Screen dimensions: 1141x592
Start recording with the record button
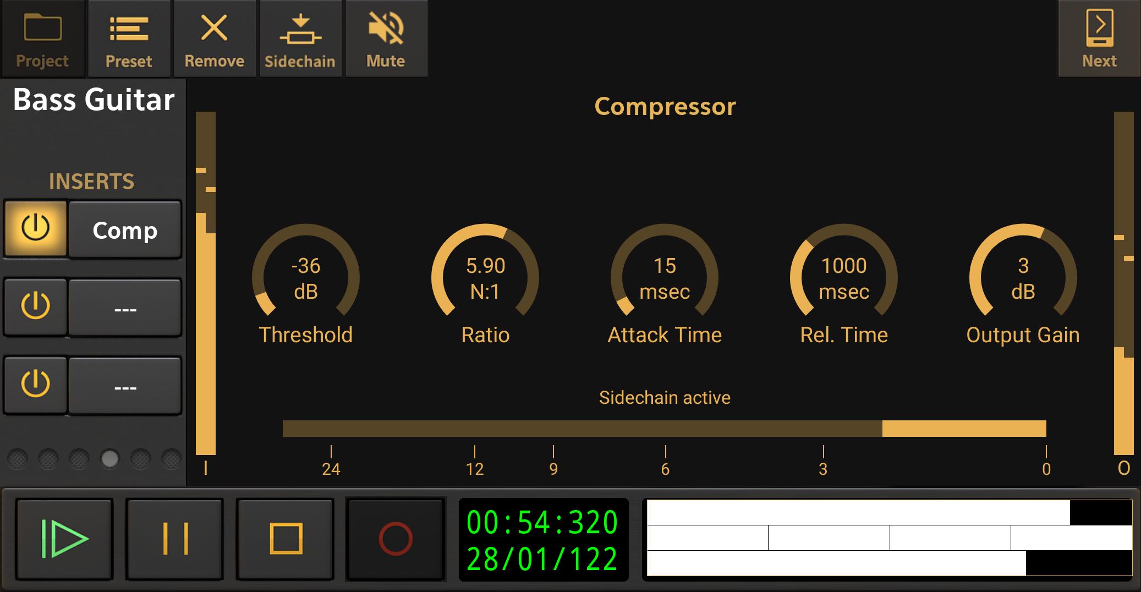[x=396, y=539]
